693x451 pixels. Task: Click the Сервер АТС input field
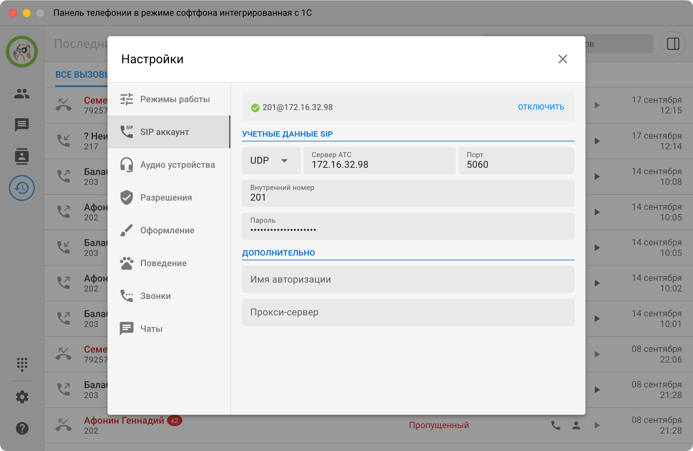tap(379, 161)
